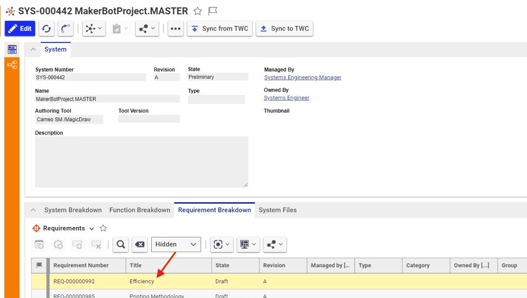Switch to the System Breakdown tab
The width and height of the screenshot is (527, 298).
[x=73, y=210]
